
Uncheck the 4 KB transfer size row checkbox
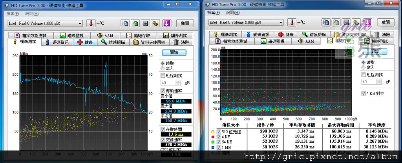point(219,137)
